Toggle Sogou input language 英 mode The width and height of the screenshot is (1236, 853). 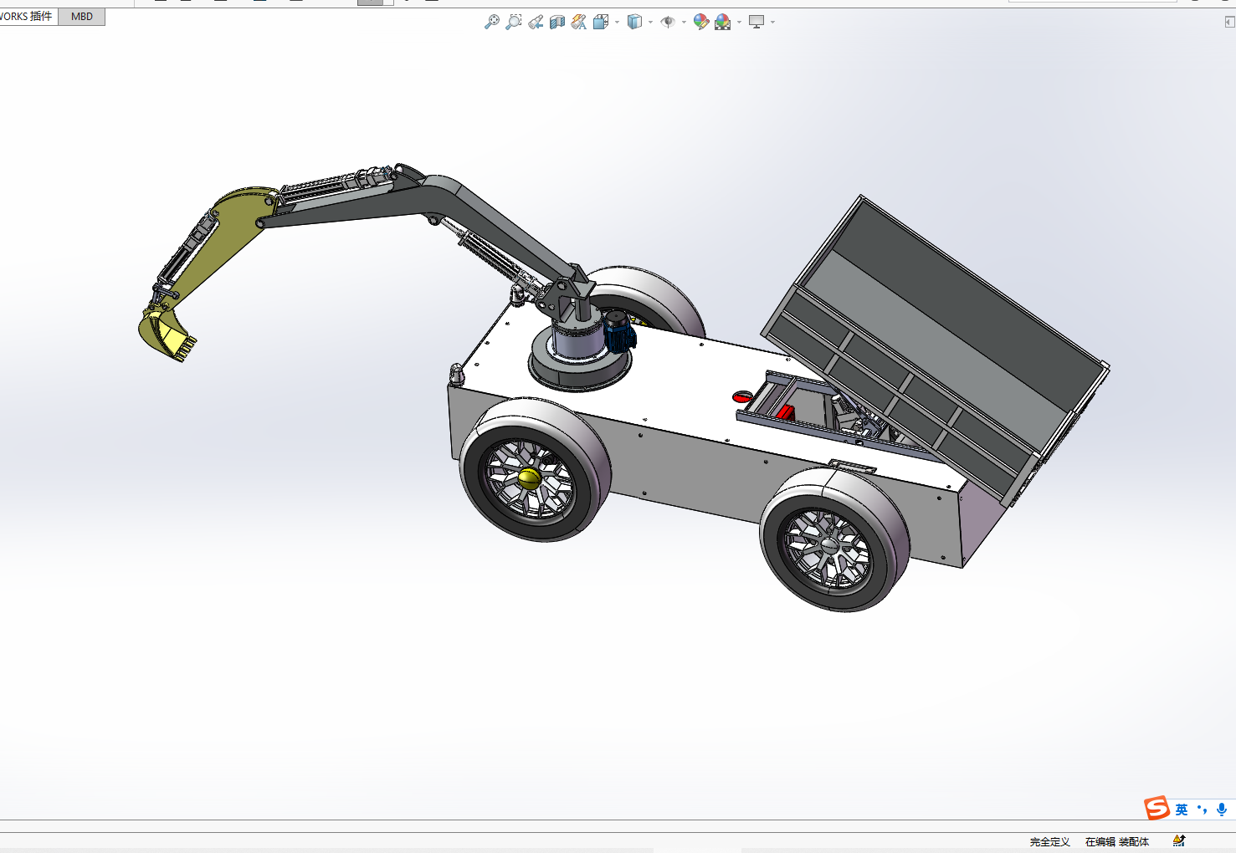point(1181,810)
